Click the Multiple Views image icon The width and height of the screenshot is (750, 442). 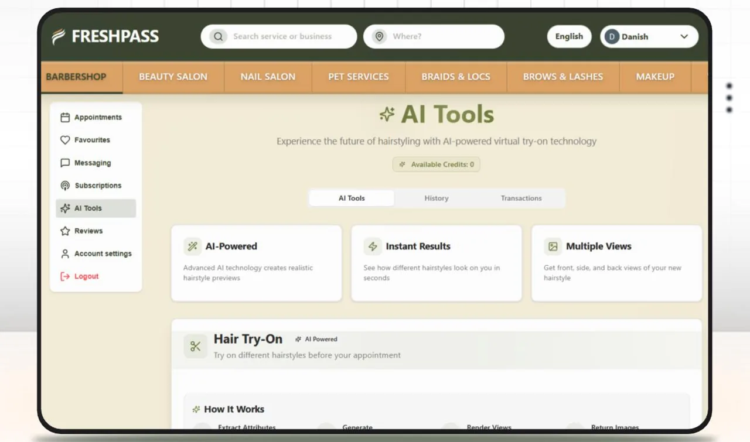tap(553, 246)
